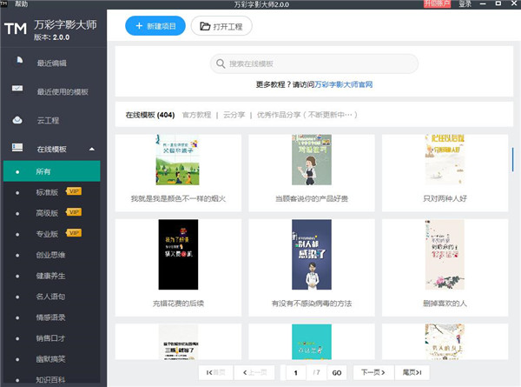Select 高级版 template category

pyautogui.click(x=47, y=213)
